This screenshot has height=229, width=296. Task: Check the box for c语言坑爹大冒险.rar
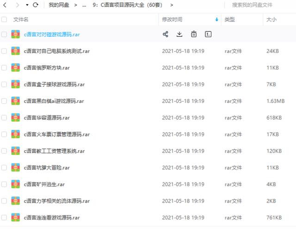pos(4,168)
